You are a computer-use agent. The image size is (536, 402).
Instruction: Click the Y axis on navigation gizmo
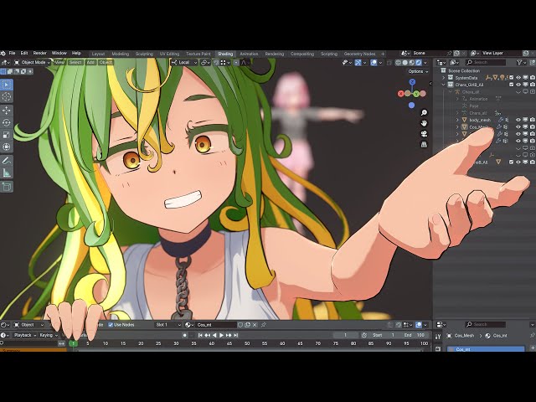click(x=416, y=94)
